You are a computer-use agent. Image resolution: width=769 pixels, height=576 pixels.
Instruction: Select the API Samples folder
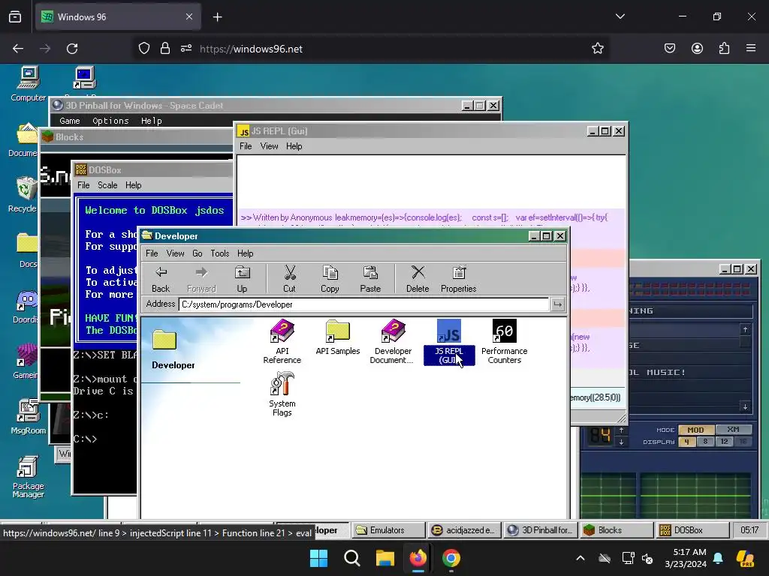[x=337, y=337]
